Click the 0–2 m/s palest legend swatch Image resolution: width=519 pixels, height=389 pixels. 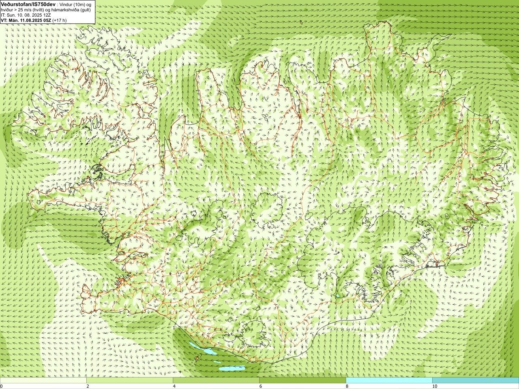(x=43, y=380)
